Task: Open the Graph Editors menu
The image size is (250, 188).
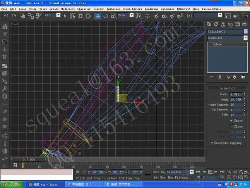Action: (132, 9)
